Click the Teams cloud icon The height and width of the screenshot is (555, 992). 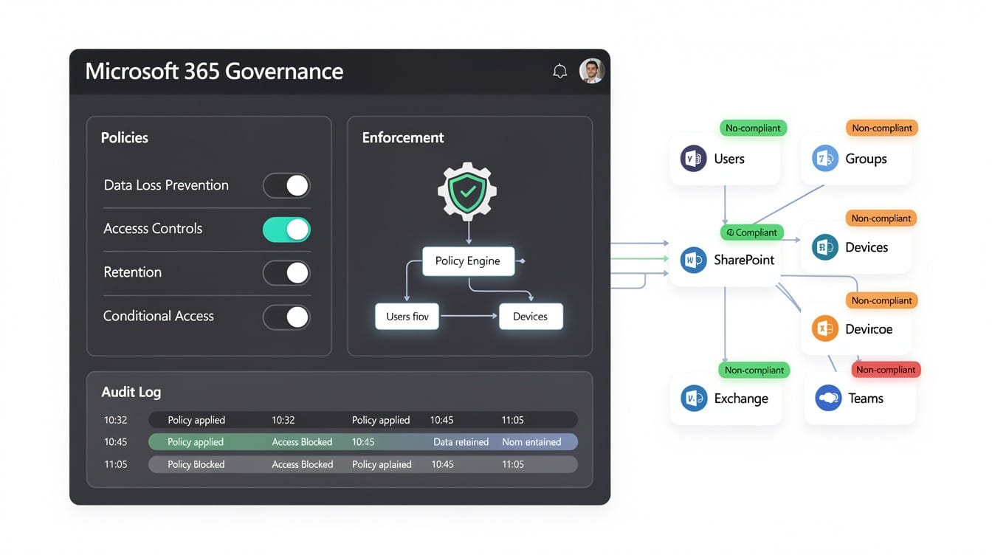[x=828, y=399]
